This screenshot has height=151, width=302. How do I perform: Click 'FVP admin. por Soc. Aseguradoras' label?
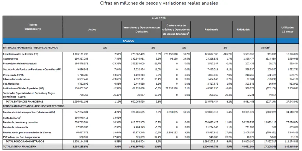pos(21,137)
